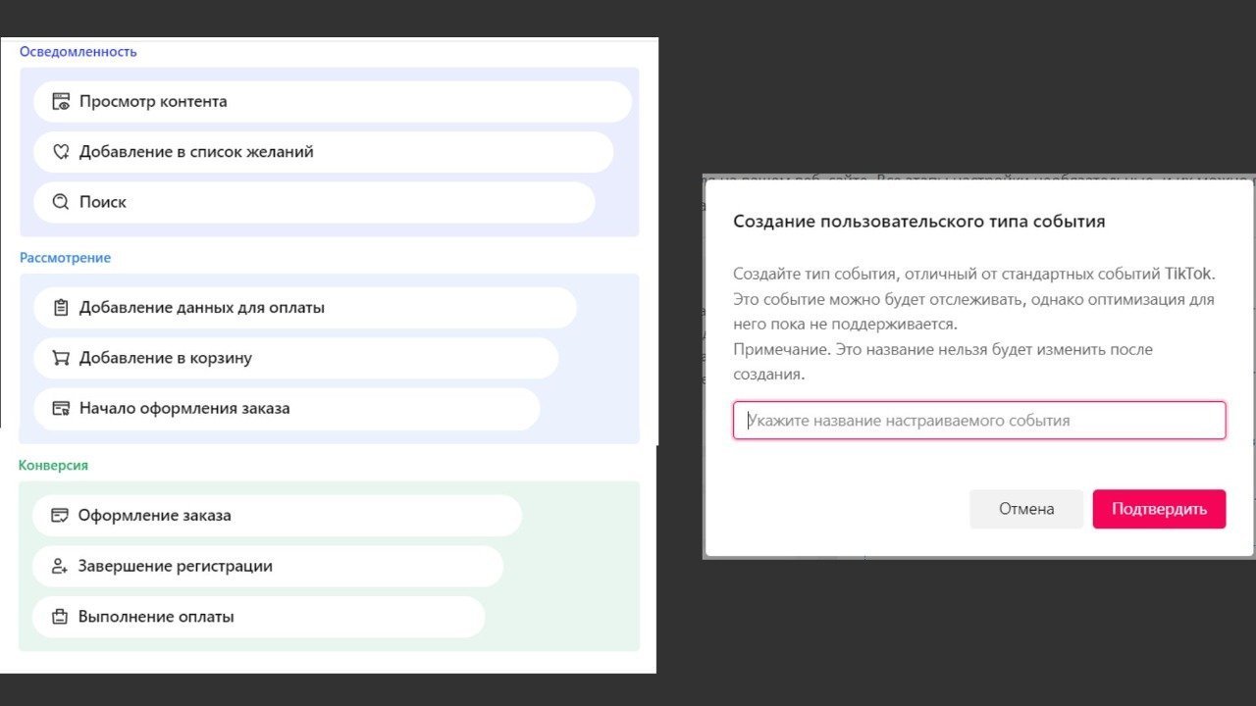This screenshot has height=706, width=1256.
Task: Click the magnifier icon next to Поиск
Action: point(61,202)
